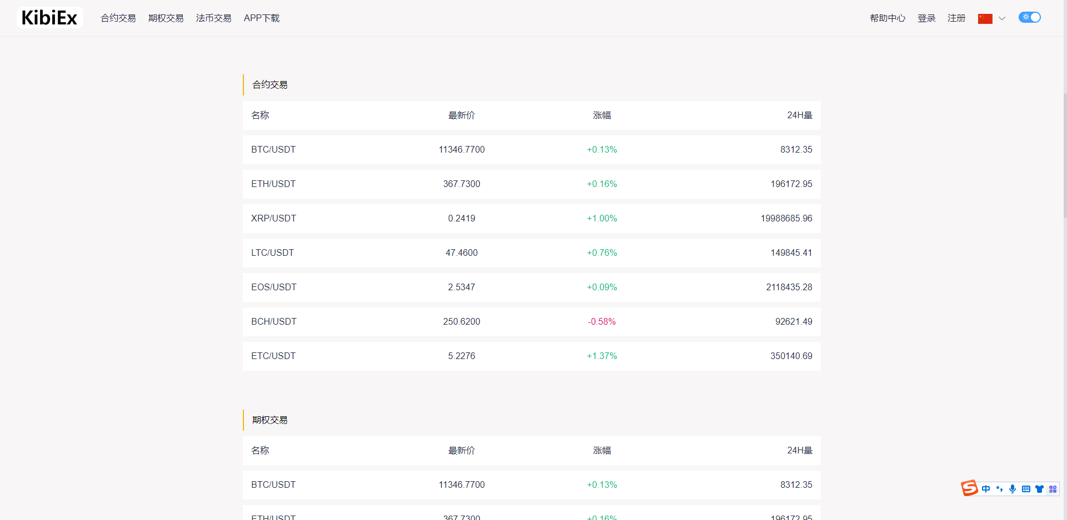
Task: Open the APP下载 page
Action: pyautogui.click(x=261, y=18)
